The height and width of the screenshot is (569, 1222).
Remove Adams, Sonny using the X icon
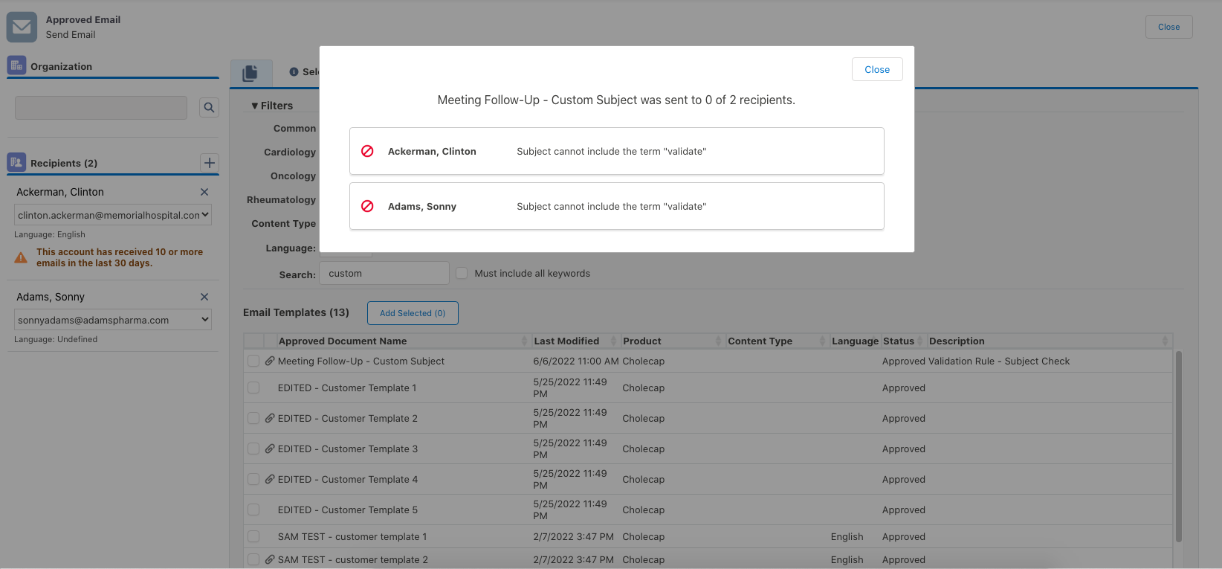(x=204, y=297)
